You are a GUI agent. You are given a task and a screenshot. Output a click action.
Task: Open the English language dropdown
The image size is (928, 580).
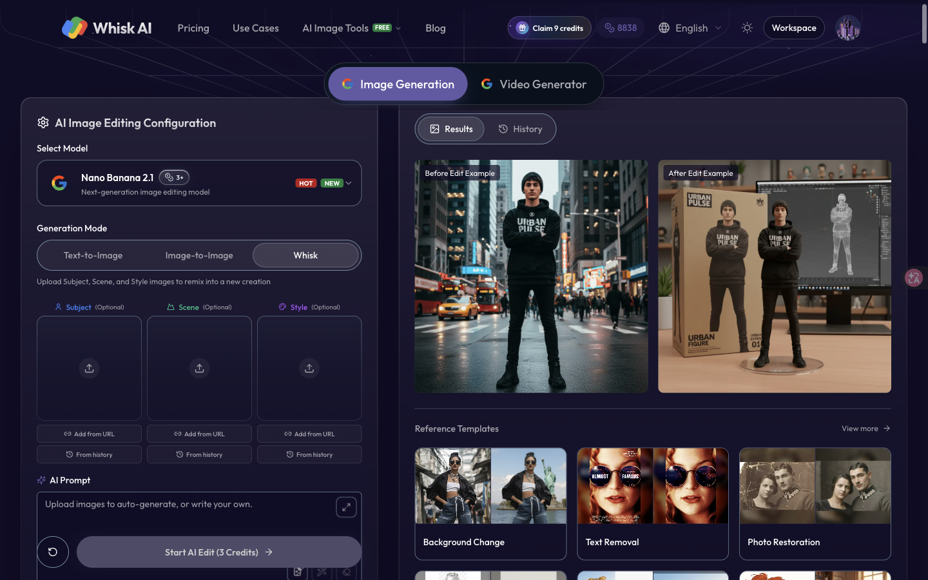coord(690,28)
